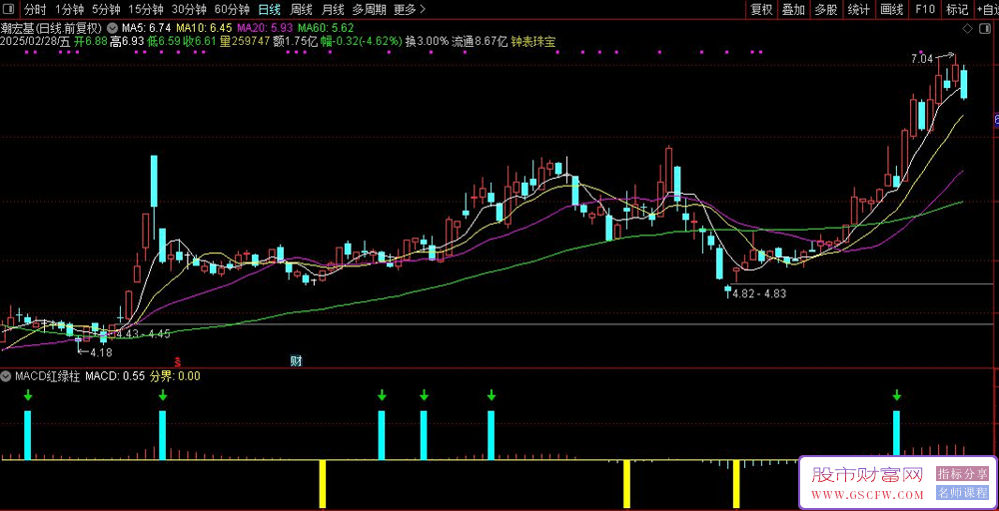Select the 30分钟 period tab

(x=189, y=10)
